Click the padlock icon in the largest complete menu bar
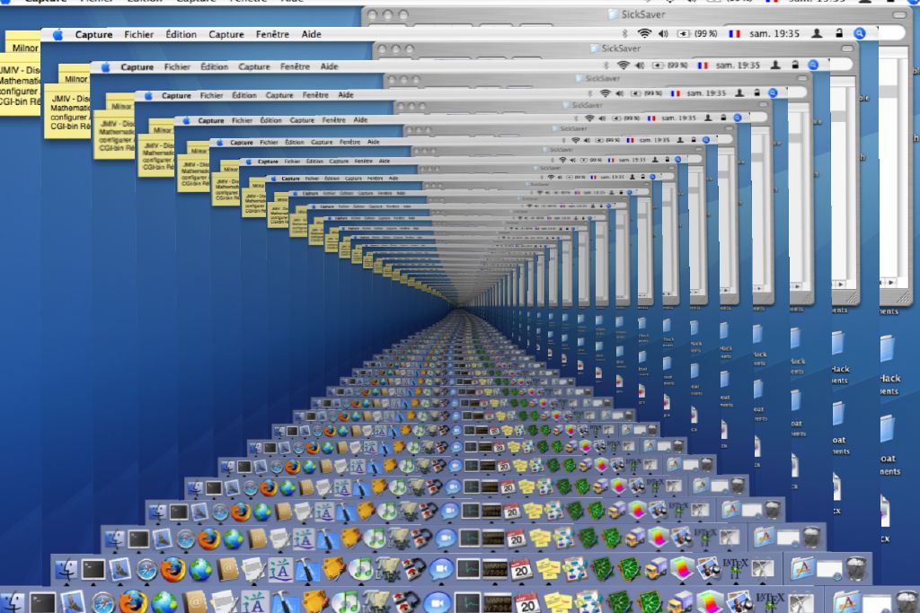This screenshot has width=920, height=613. click(x=839, y=34)
